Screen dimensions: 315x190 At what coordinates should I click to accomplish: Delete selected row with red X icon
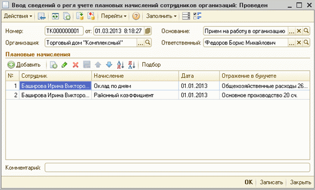(76, 65)
